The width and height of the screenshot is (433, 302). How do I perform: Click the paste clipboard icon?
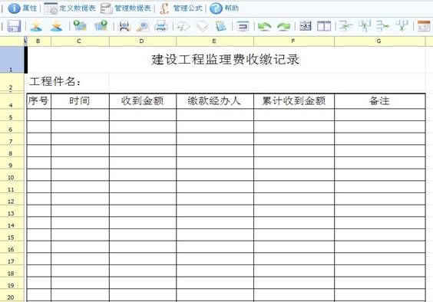[x=220, y=26]
